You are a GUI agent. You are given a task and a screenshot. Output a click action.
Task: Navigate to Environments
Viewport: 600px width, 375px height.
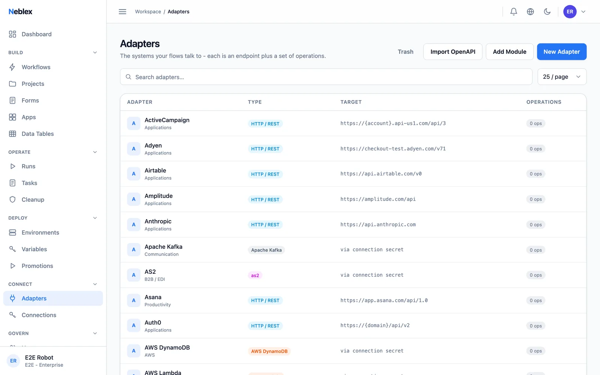tap(53, 232)
